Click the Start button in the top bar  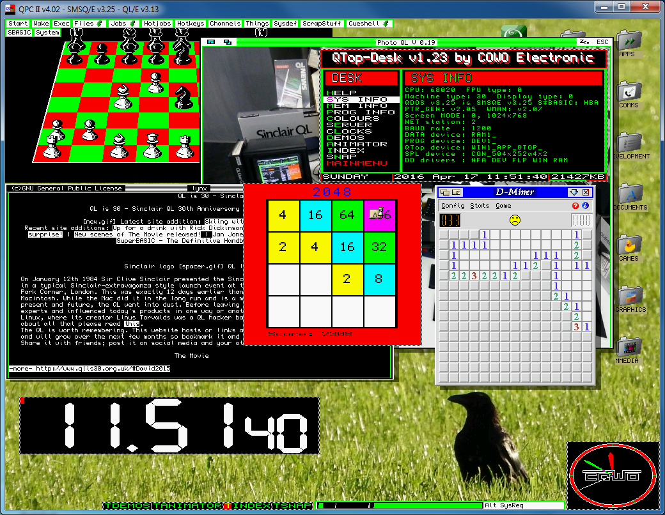click(19, 24)
